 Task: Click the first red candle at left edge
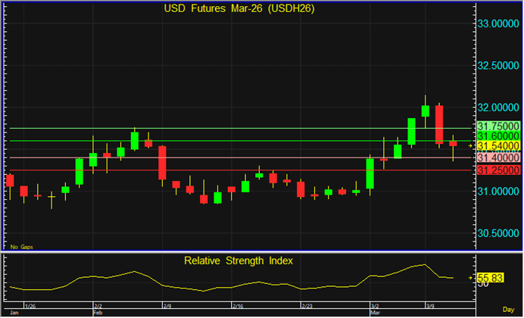point(10,180)
